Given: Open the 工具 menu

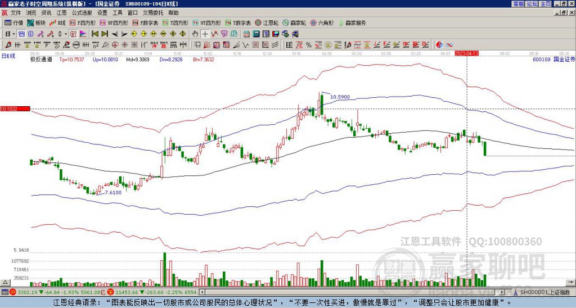Looking at the screenshot, I should 117,13.
